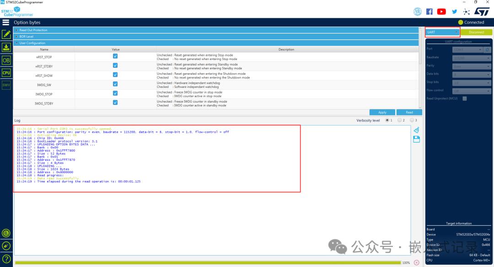The width and height of the screenshot is (494, 267).
Task: Click the Apply button
Action: [x=382, y=112]
